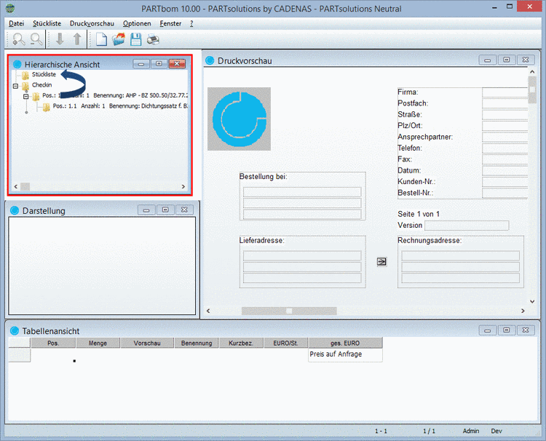Click the Postfach input field
The image size is (546, 441).
click(505, 103)
